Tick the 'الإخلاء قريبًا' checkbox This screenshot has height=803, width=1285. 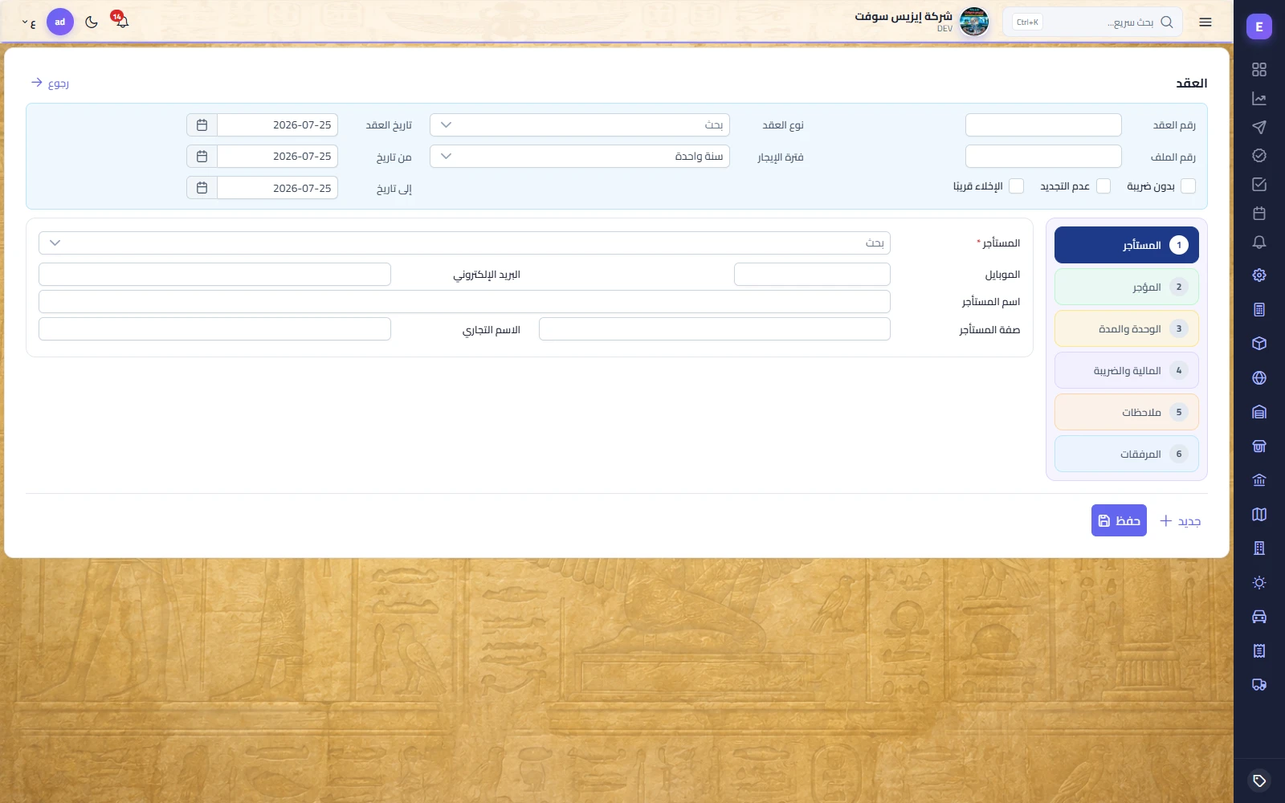1016,186
